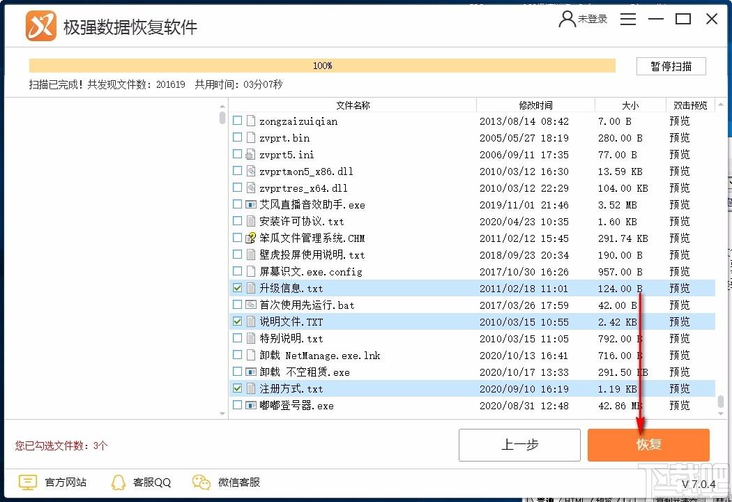
Task: Click date cell 2020/10/13 16:41
Action: click(524, 356)
